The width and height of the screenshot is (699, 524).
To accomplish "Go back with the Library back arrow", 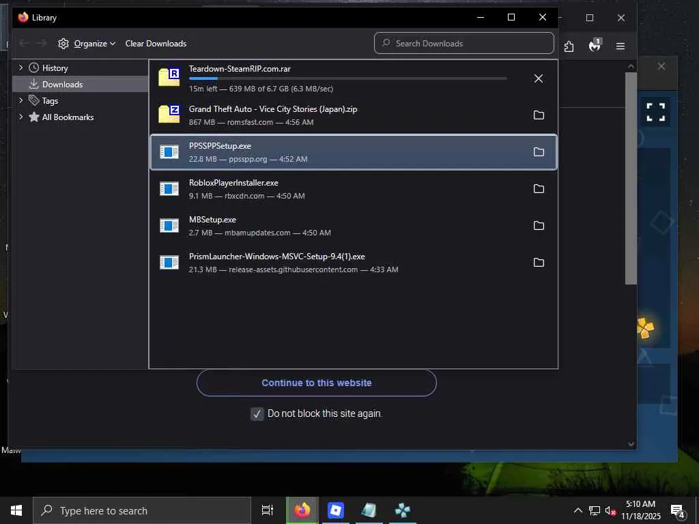I will point(24,43).
